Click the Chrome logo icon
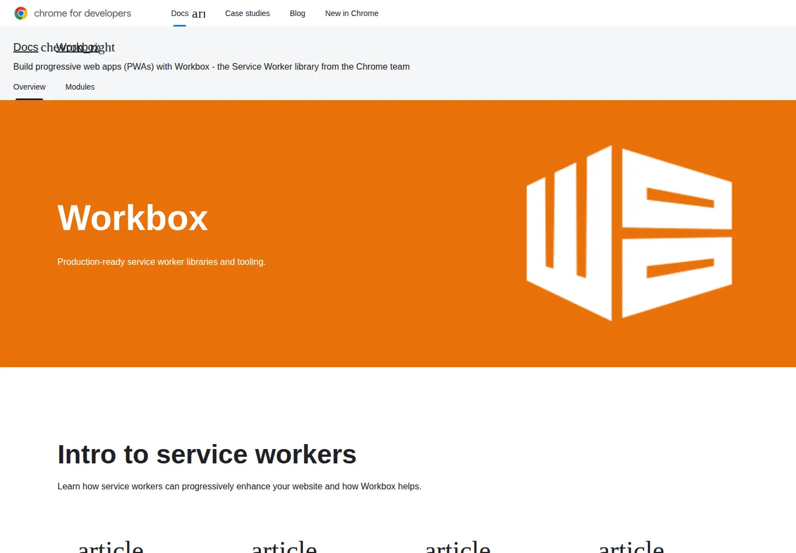 [21, 13]
